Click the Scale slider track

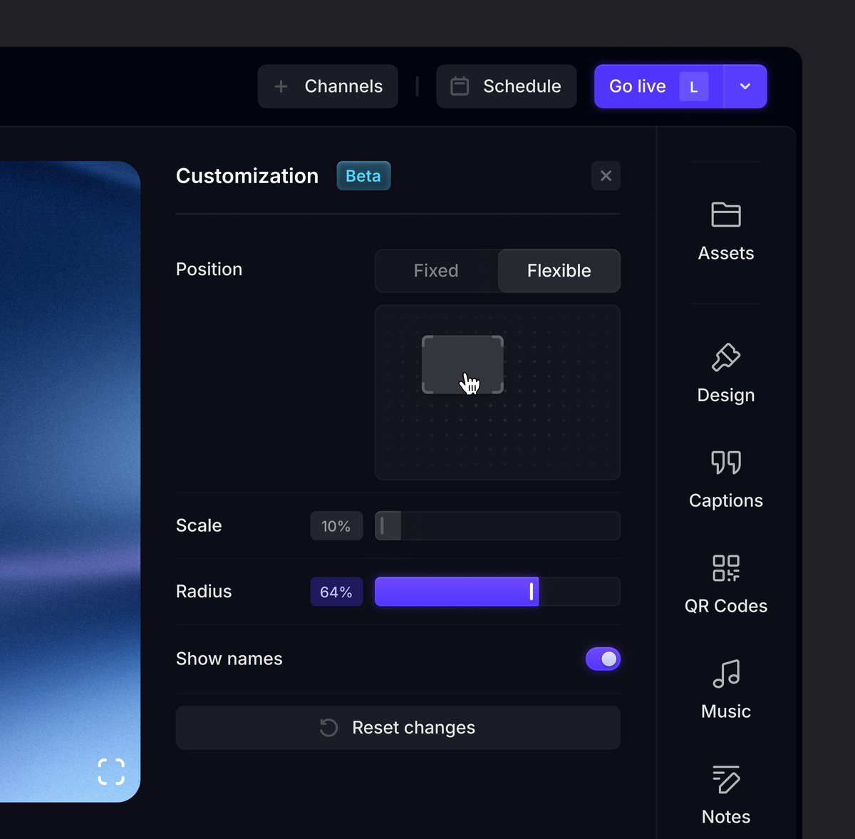pos(497,526)
